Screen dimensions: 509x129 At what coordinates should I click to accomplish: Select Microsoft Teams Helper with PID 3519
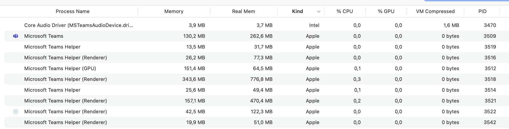[52, 47]
